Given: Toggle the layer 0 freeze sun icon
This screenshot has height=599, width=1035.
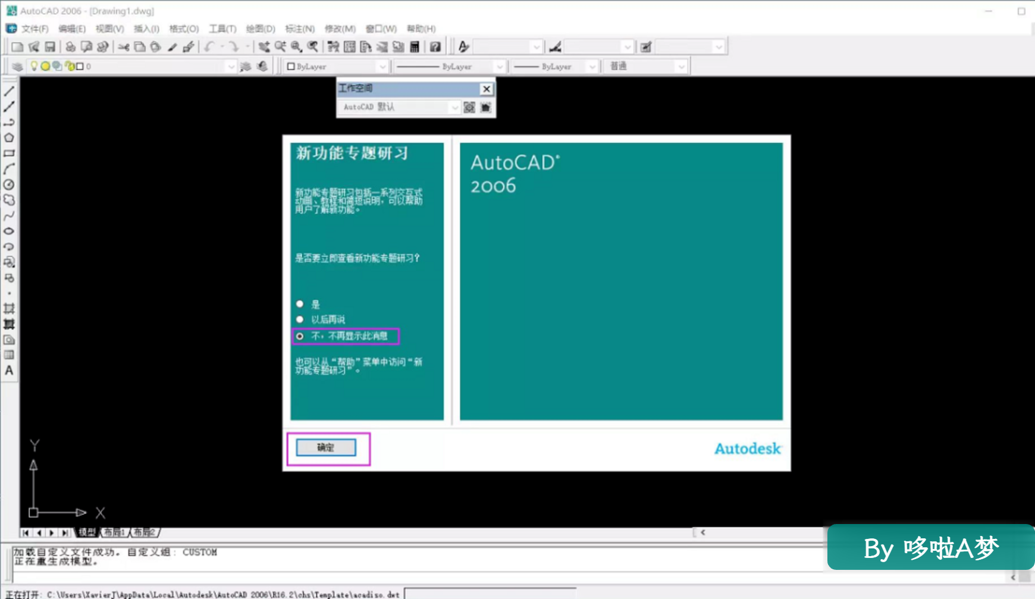Looking at the screenshot, I should (45, 66).
